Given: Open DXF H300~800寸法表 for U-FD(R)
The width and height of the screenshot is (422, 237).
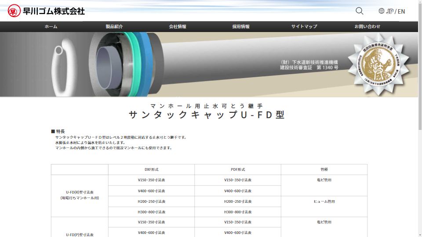Looking at the screenshot, I should point(151,212).
